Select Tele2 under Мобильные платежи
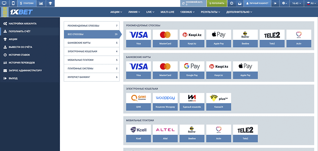 245,133
